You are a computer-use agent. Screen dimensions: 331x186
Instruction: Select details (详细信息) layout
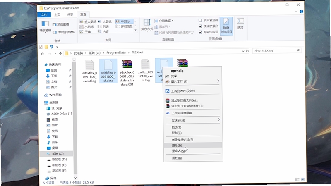[x=124, y=26]
